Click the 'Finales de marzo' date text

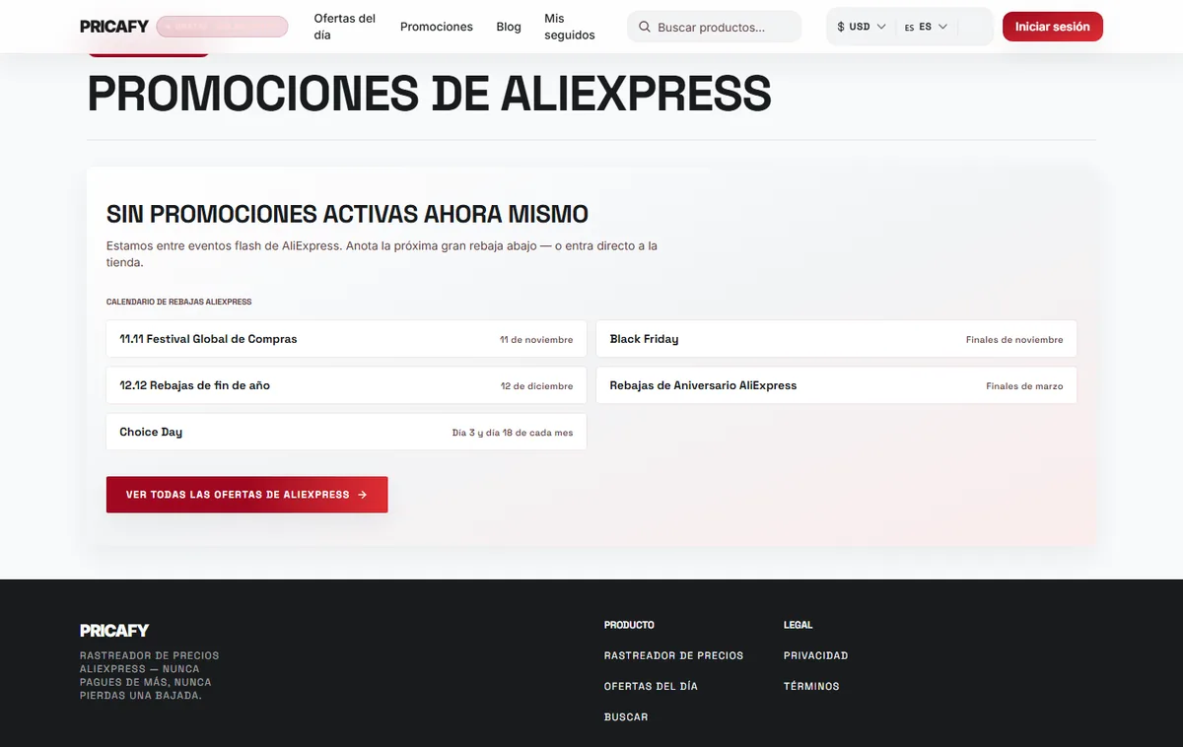coord(1024,386)
